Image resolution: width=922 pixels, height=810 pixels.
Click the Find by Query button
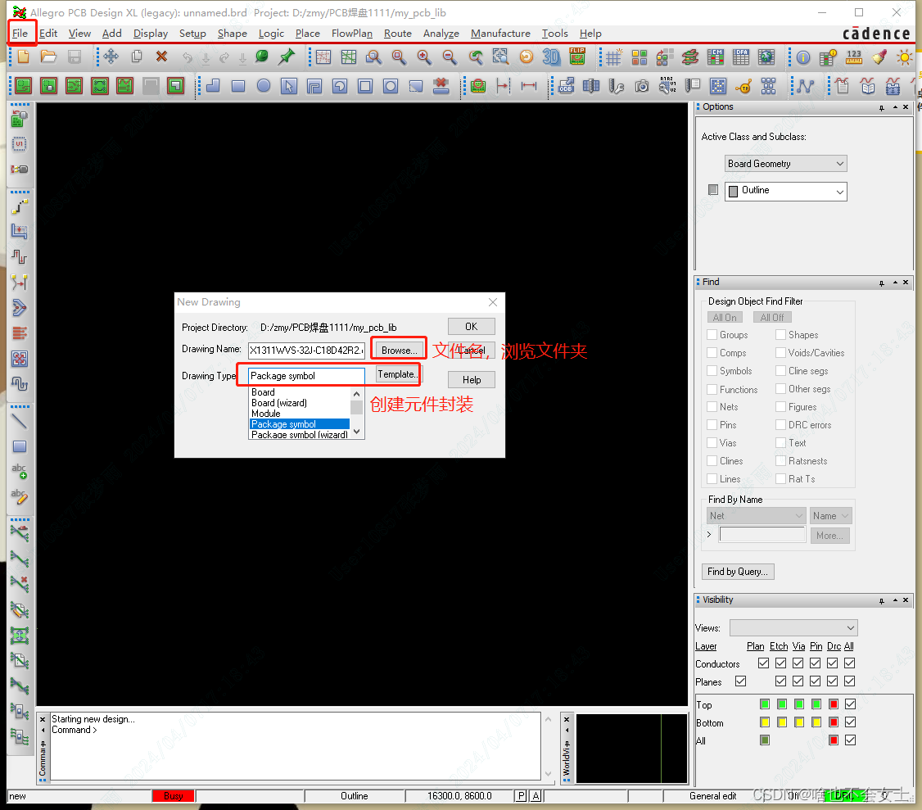pos(738,572)
